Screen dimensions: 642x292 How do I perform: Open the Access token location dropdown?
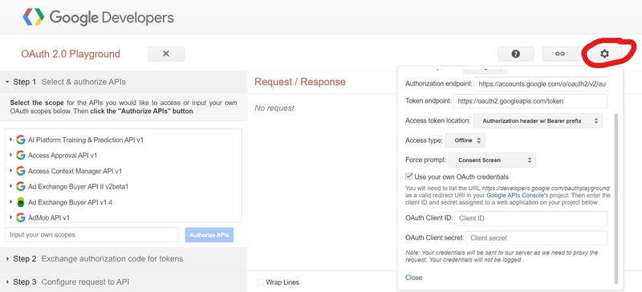pos(538,121)
